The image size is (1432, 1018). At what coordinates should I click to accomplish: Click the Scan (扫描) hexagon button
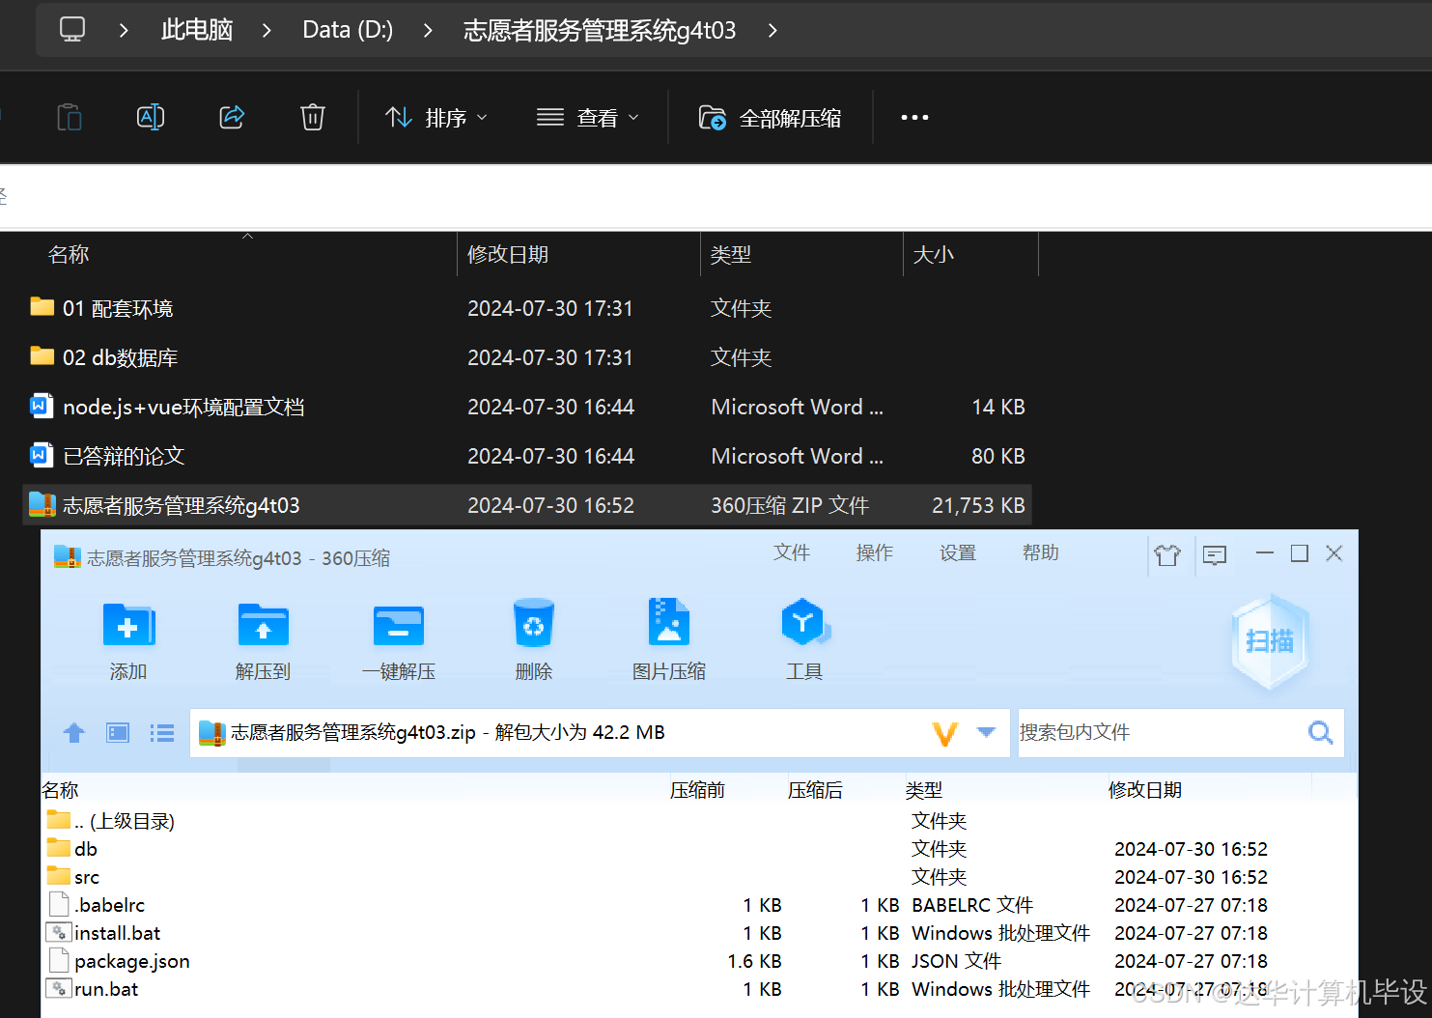(1270, 641)
